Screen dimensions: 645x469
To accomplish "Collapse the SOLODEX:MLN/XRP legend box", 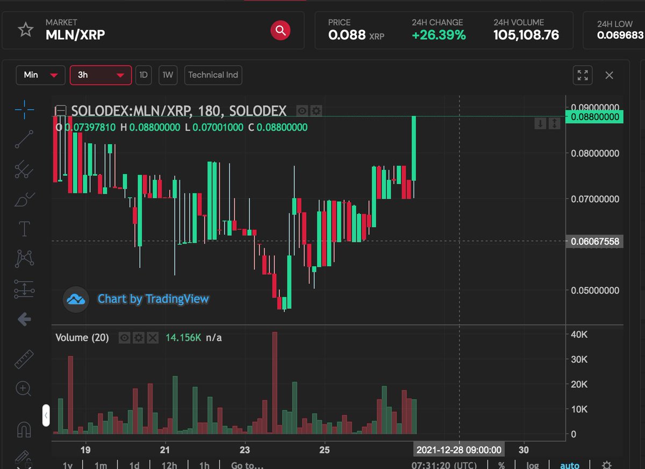I will pos(61,111).
